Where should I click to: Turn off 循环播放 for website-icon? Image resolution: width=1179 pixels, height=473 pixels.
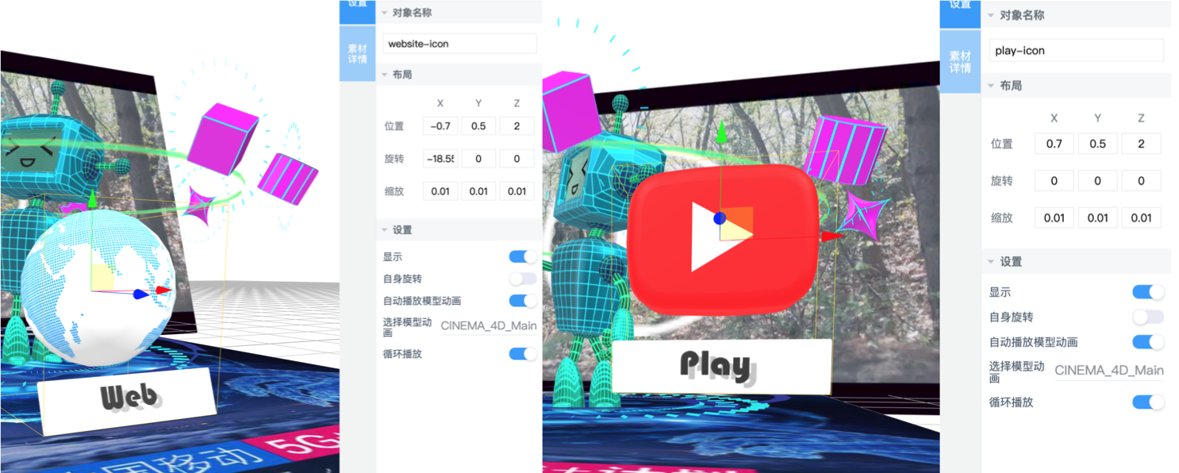tap(523, 354)
